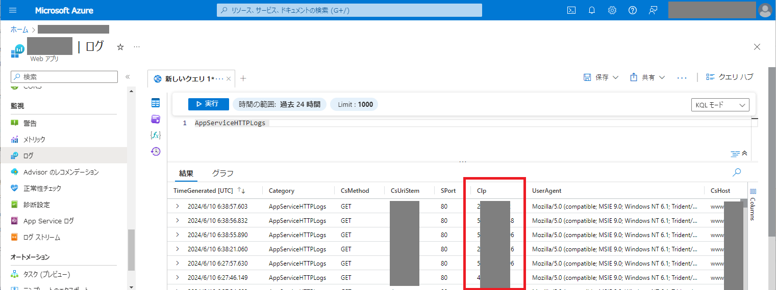Focus the left menu 検索 box
Screen dimensions: 776x290
(x=64, y=77)
